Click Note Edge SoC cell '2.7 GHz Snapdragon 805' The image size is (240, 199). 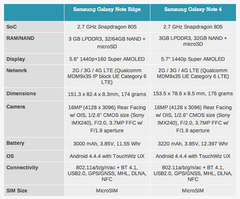pyautogui.click(x=107, y=27)
